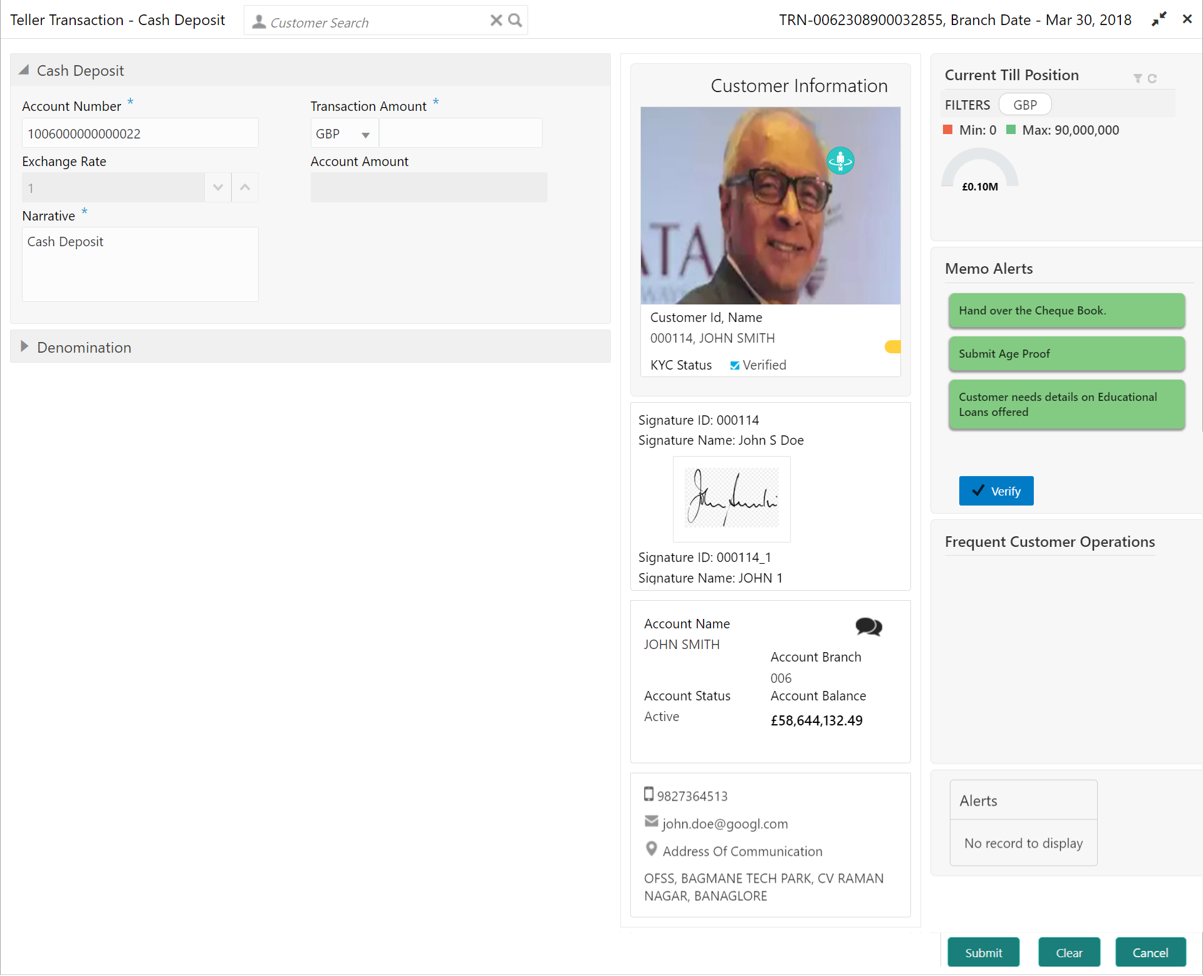Click the Verify button
The width and height of the screenshot is (1203, 976).
coord(996,491)
